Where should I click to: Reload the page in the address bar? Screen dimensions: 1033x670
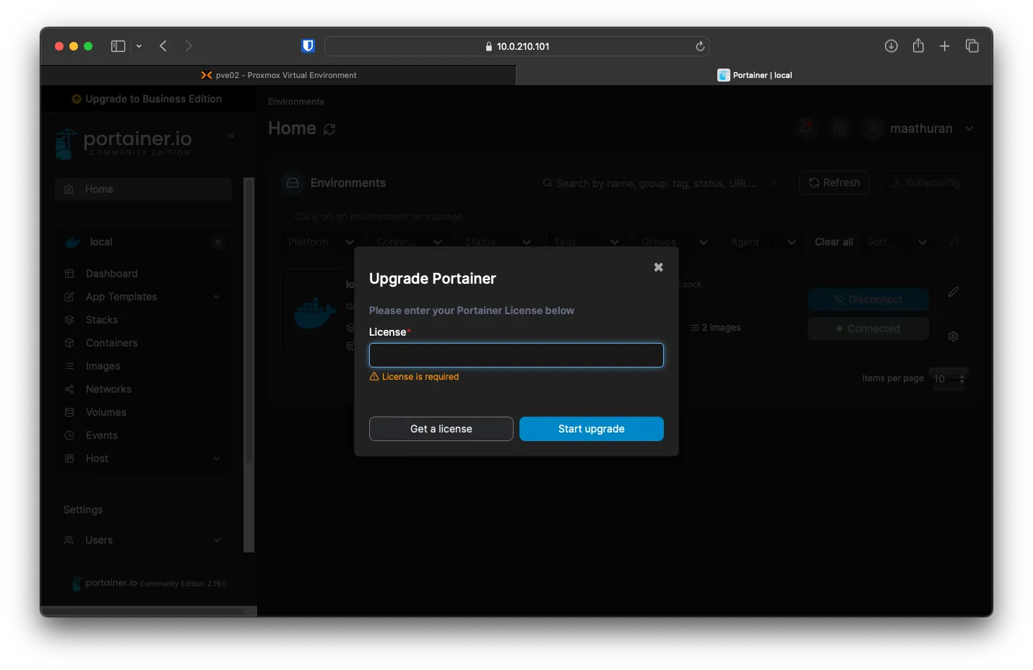tap(699, 46)
